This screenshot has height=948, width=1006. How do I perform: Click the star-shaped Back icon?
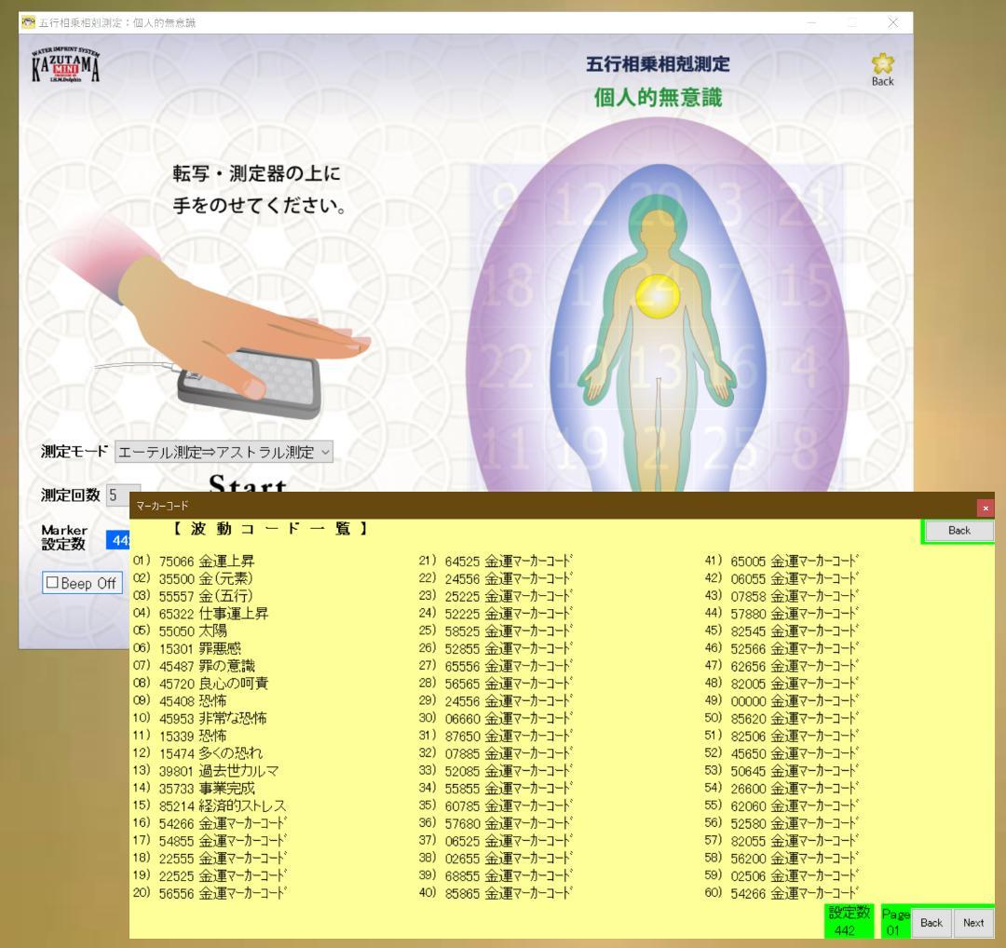881,69
